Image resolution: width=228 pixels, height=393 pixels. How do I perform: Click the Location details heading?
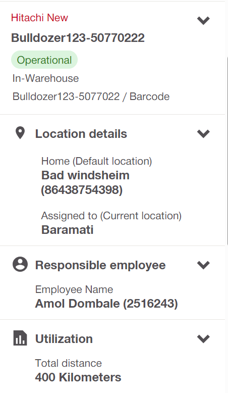tap(81, 133)
